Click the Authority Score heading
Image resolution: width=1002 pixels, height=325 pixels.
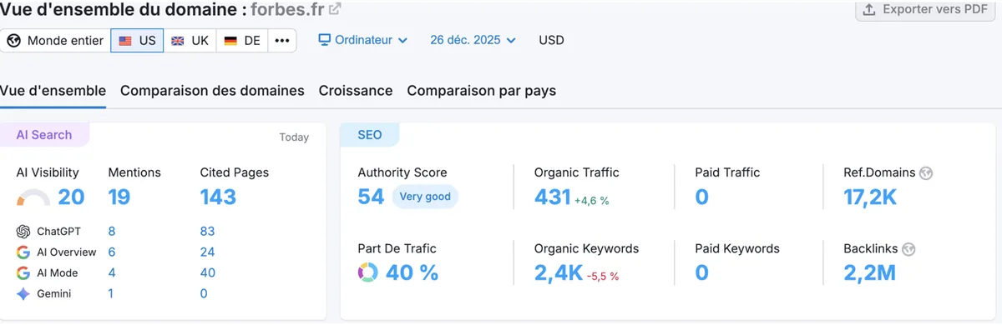point(402,173)
